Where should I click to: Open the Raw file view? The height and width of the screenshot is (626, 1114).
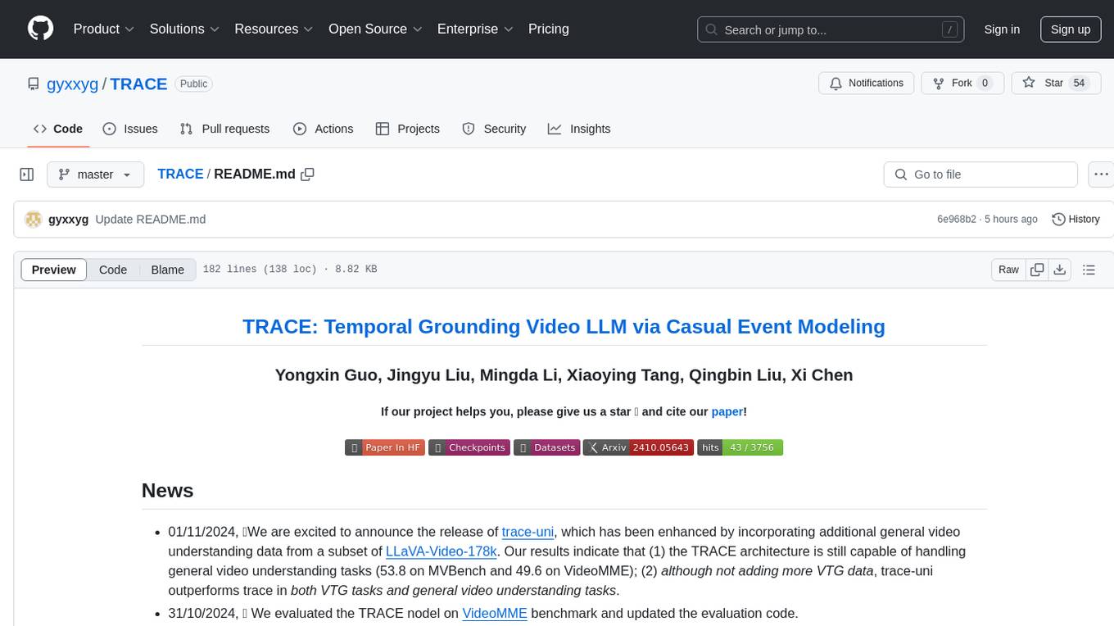[1008, 270]
